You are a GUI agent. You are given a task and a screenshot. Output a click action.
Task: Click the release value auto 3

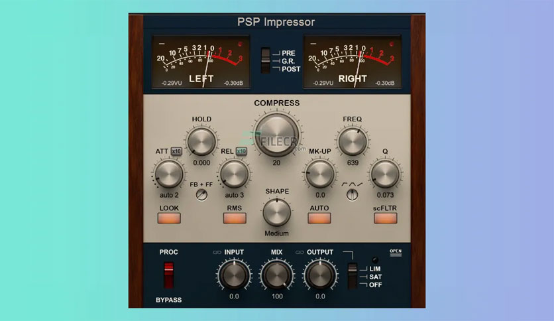234,195
